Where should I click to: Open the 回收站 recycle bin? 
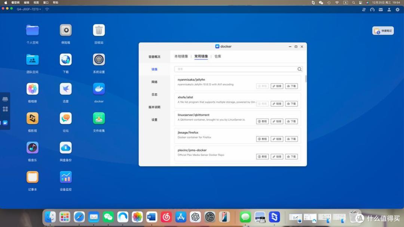point(99,30)
